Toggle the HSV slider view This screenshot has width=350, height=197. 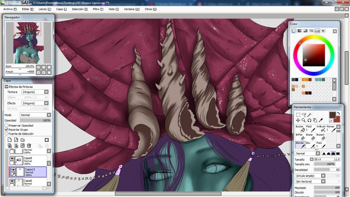[x=305, y=31]
